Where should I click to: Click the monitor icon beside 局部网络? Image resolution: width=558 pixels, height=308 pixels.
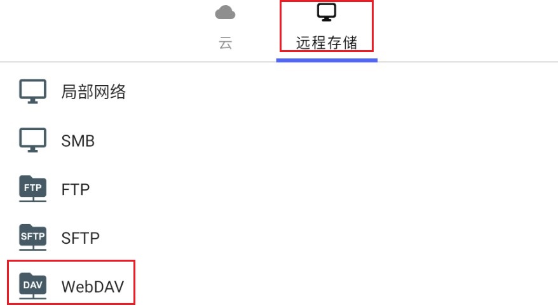(x=32, y=91)
